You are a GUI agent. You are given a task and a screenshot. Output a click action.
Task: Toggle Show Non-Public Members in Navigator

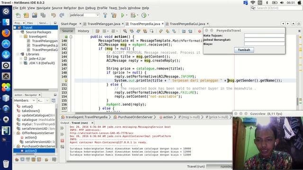pos(34,160)
